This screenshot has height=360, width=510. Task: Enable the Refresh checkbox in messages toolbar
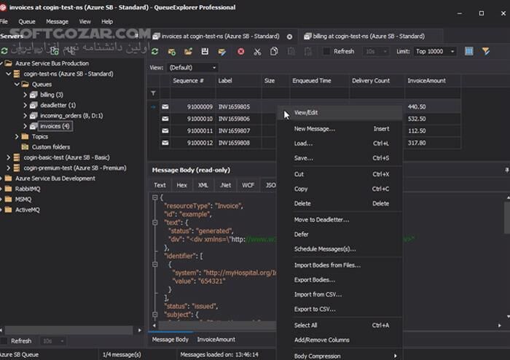(x=327, y=52)
